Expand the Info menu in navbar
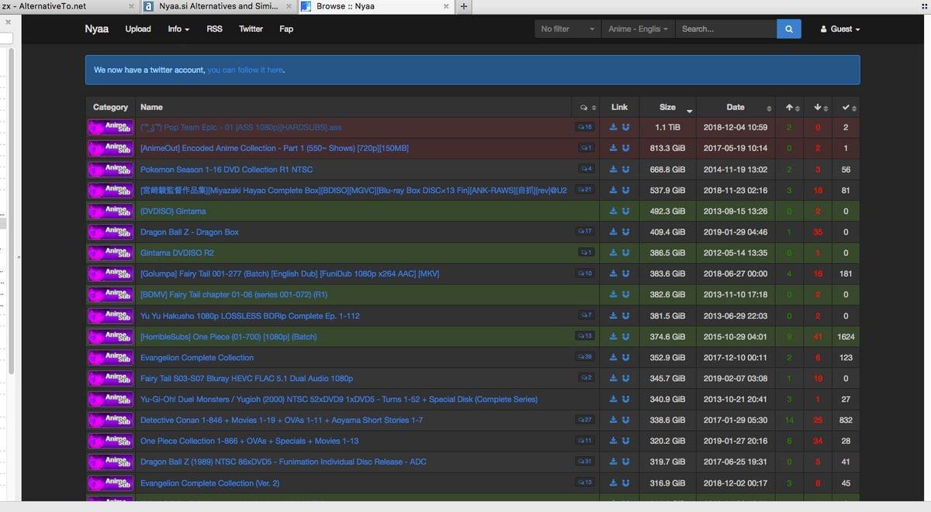The height and width of the screenshot is (512, 931). (x=178, y=29)
